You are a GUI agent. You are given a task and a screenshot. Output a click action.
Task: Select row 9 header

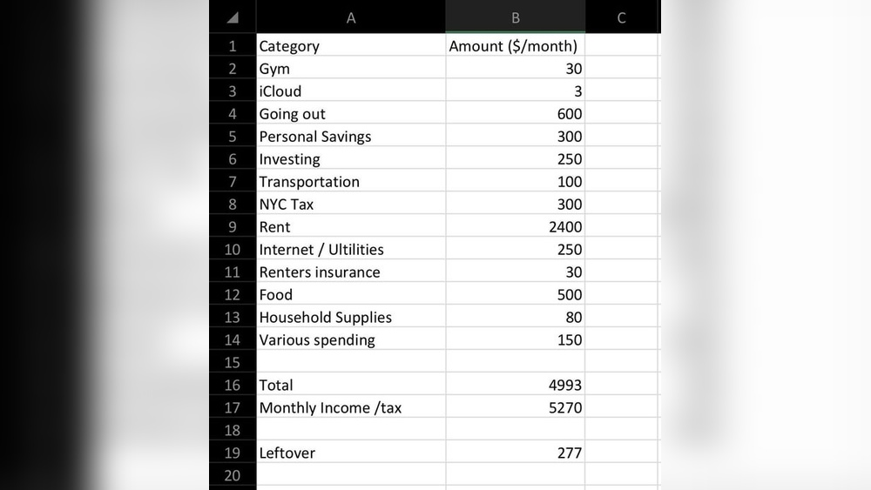pyautogui.click(x=233, y=227)
